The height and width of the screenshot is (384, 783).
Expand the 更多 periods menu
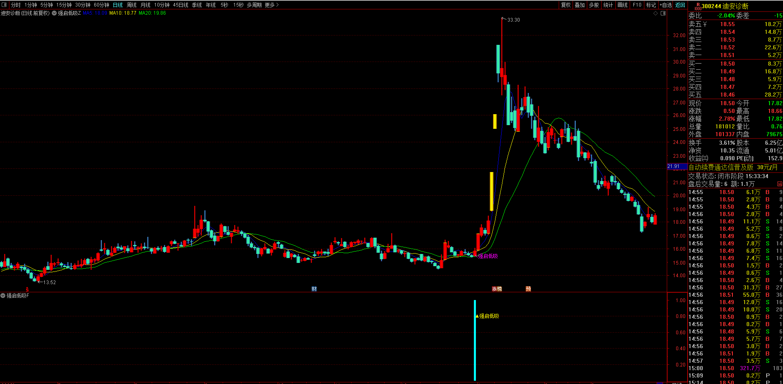272,5
